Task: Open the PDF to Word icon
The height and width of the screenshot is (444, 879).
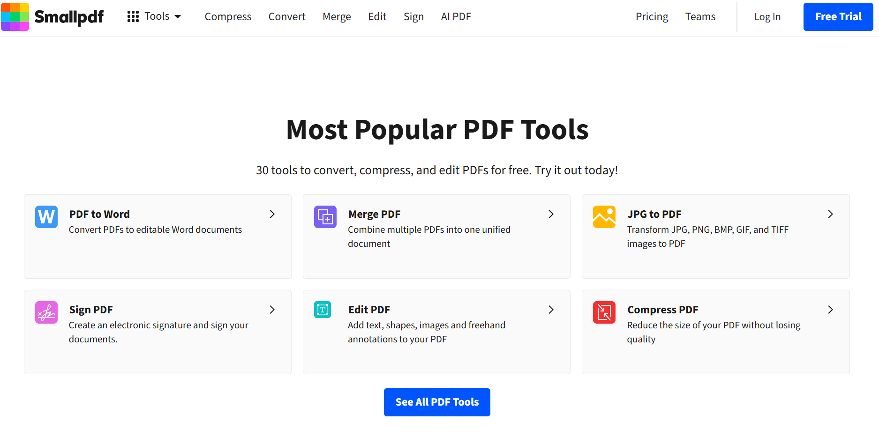Action: coord(46,217)
